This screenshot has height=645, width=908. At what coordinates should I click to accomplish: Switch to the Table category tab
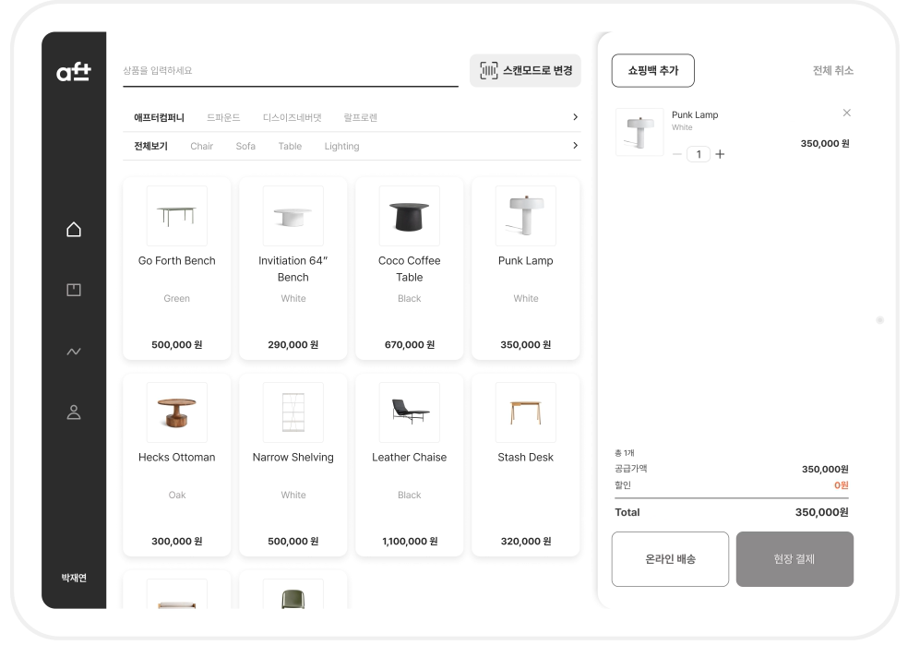point(290,146)
